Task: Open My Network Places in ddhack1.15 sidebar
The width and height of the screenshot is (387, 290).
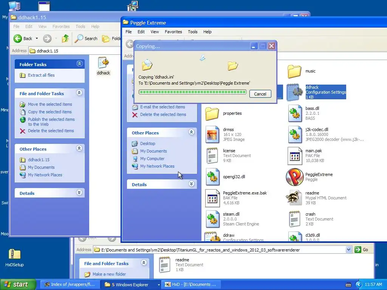Action: [x=45, y=175]
